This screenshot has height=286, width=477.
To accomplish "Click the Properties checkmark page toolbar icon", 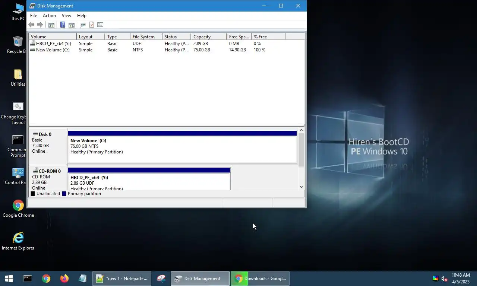I will point(92,25).
